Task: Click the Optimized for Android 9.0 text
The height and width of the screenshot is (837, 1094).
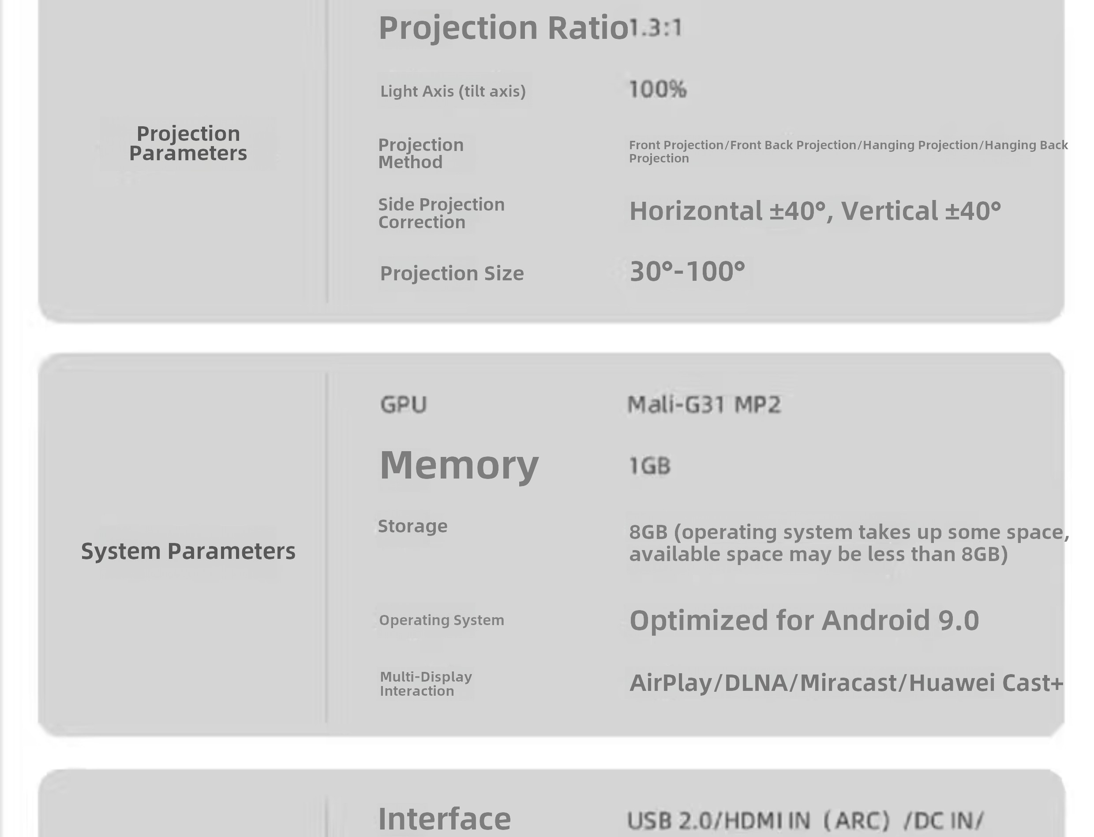Action: [804, 620]
